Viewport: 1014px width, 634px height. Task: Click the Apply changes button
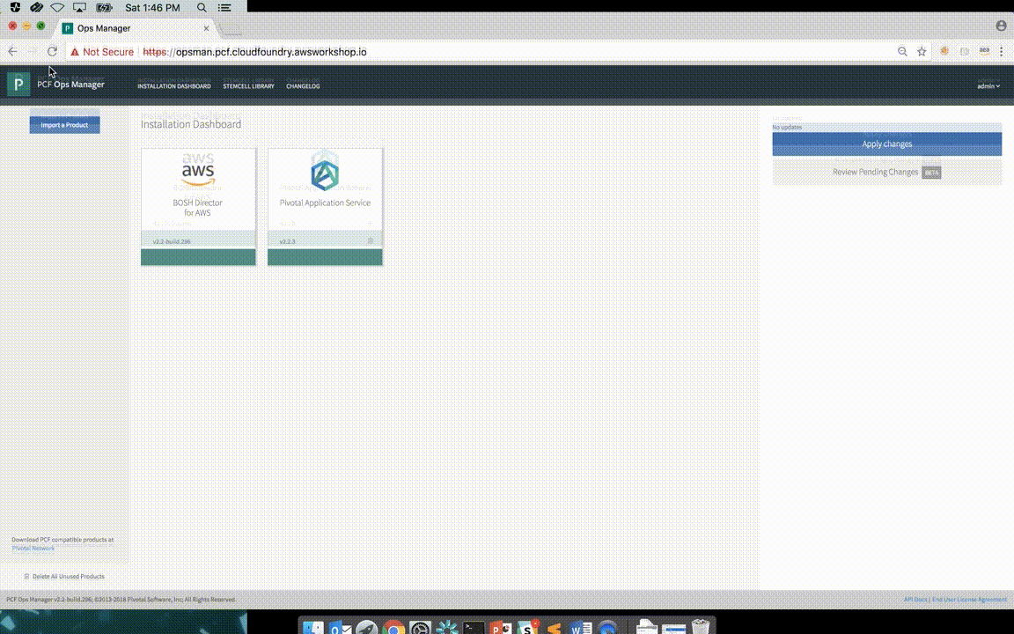[886, 144]
